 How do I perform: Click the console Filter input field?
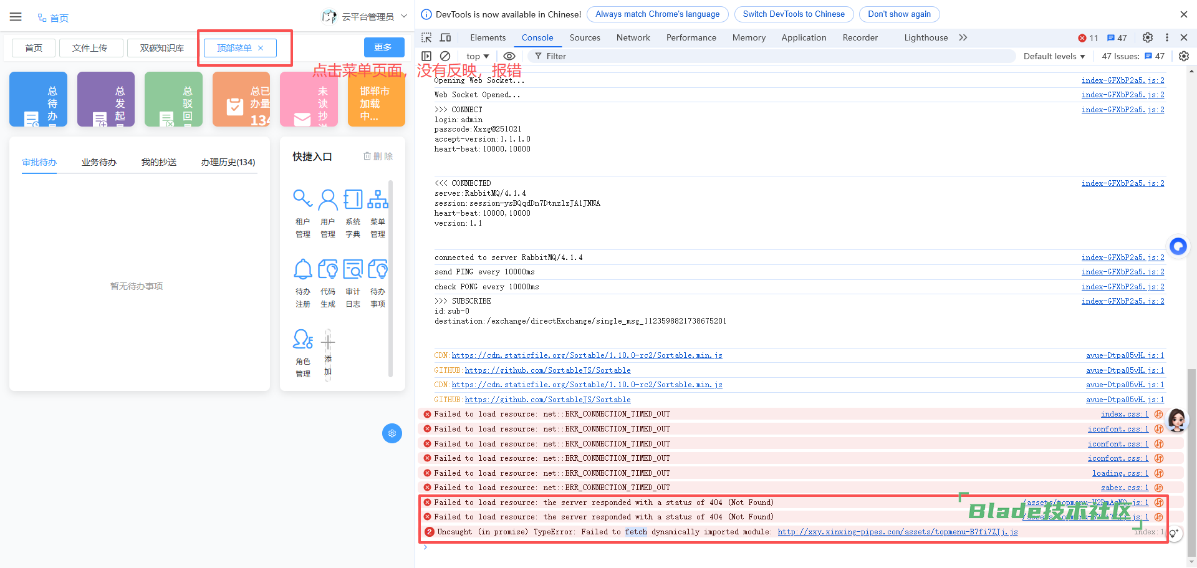click(x=773, y=56)
